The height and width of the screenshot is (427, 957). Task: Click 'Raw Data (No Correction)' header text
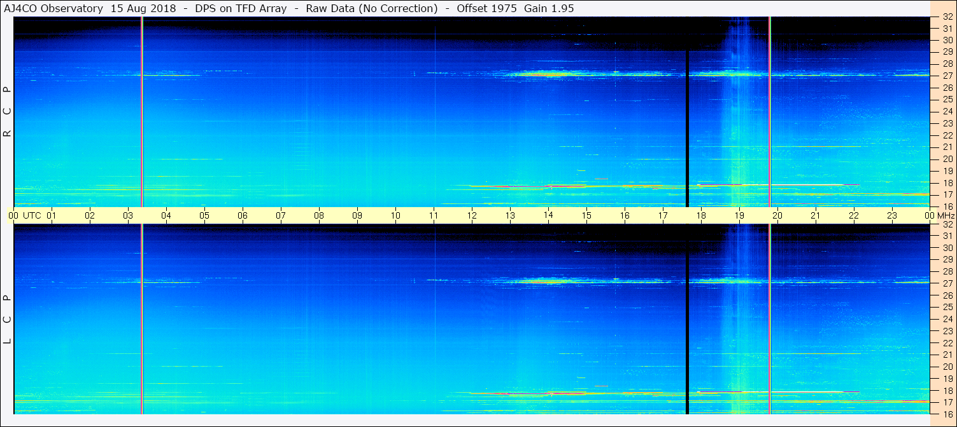click(x=371, y=8)
